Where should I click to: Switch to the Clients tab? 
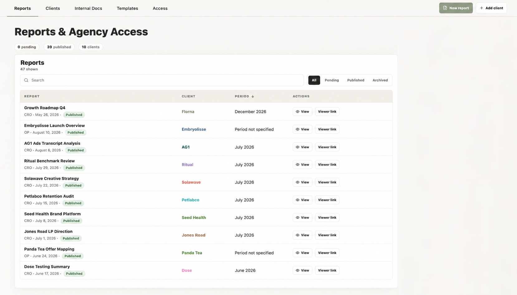(53, 8)
